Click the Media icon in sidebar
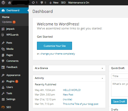This screenshot has height=111, width=128. 3,49
